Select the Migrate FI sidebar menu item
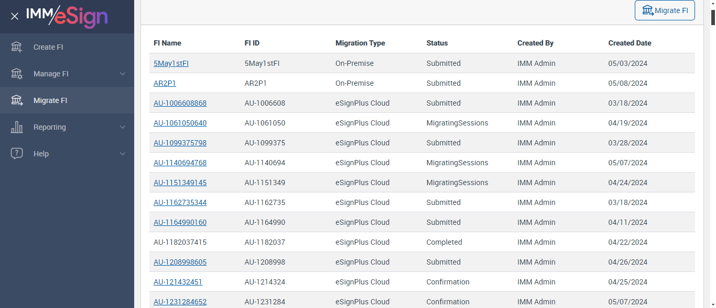The height and width of the screenshot is (308, 716). tap(50, 100)
